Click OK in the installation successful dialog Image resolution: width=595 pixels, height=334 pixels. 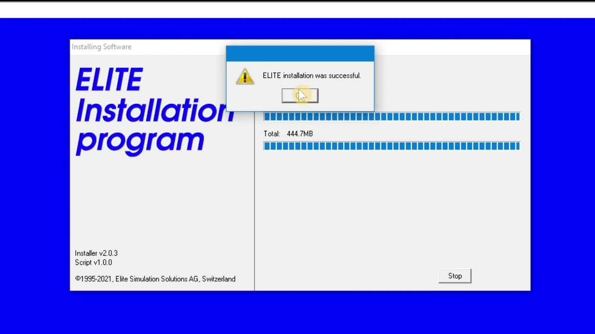click(300, 96)
